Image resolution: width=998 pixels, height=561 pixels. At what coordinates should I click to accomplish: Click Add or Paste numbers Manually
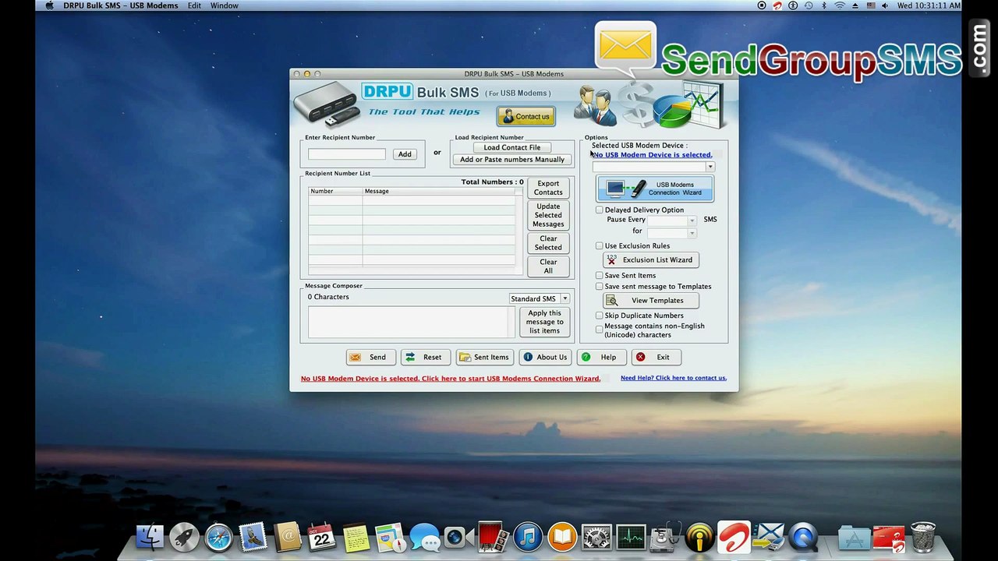click(x=512, y=159)
